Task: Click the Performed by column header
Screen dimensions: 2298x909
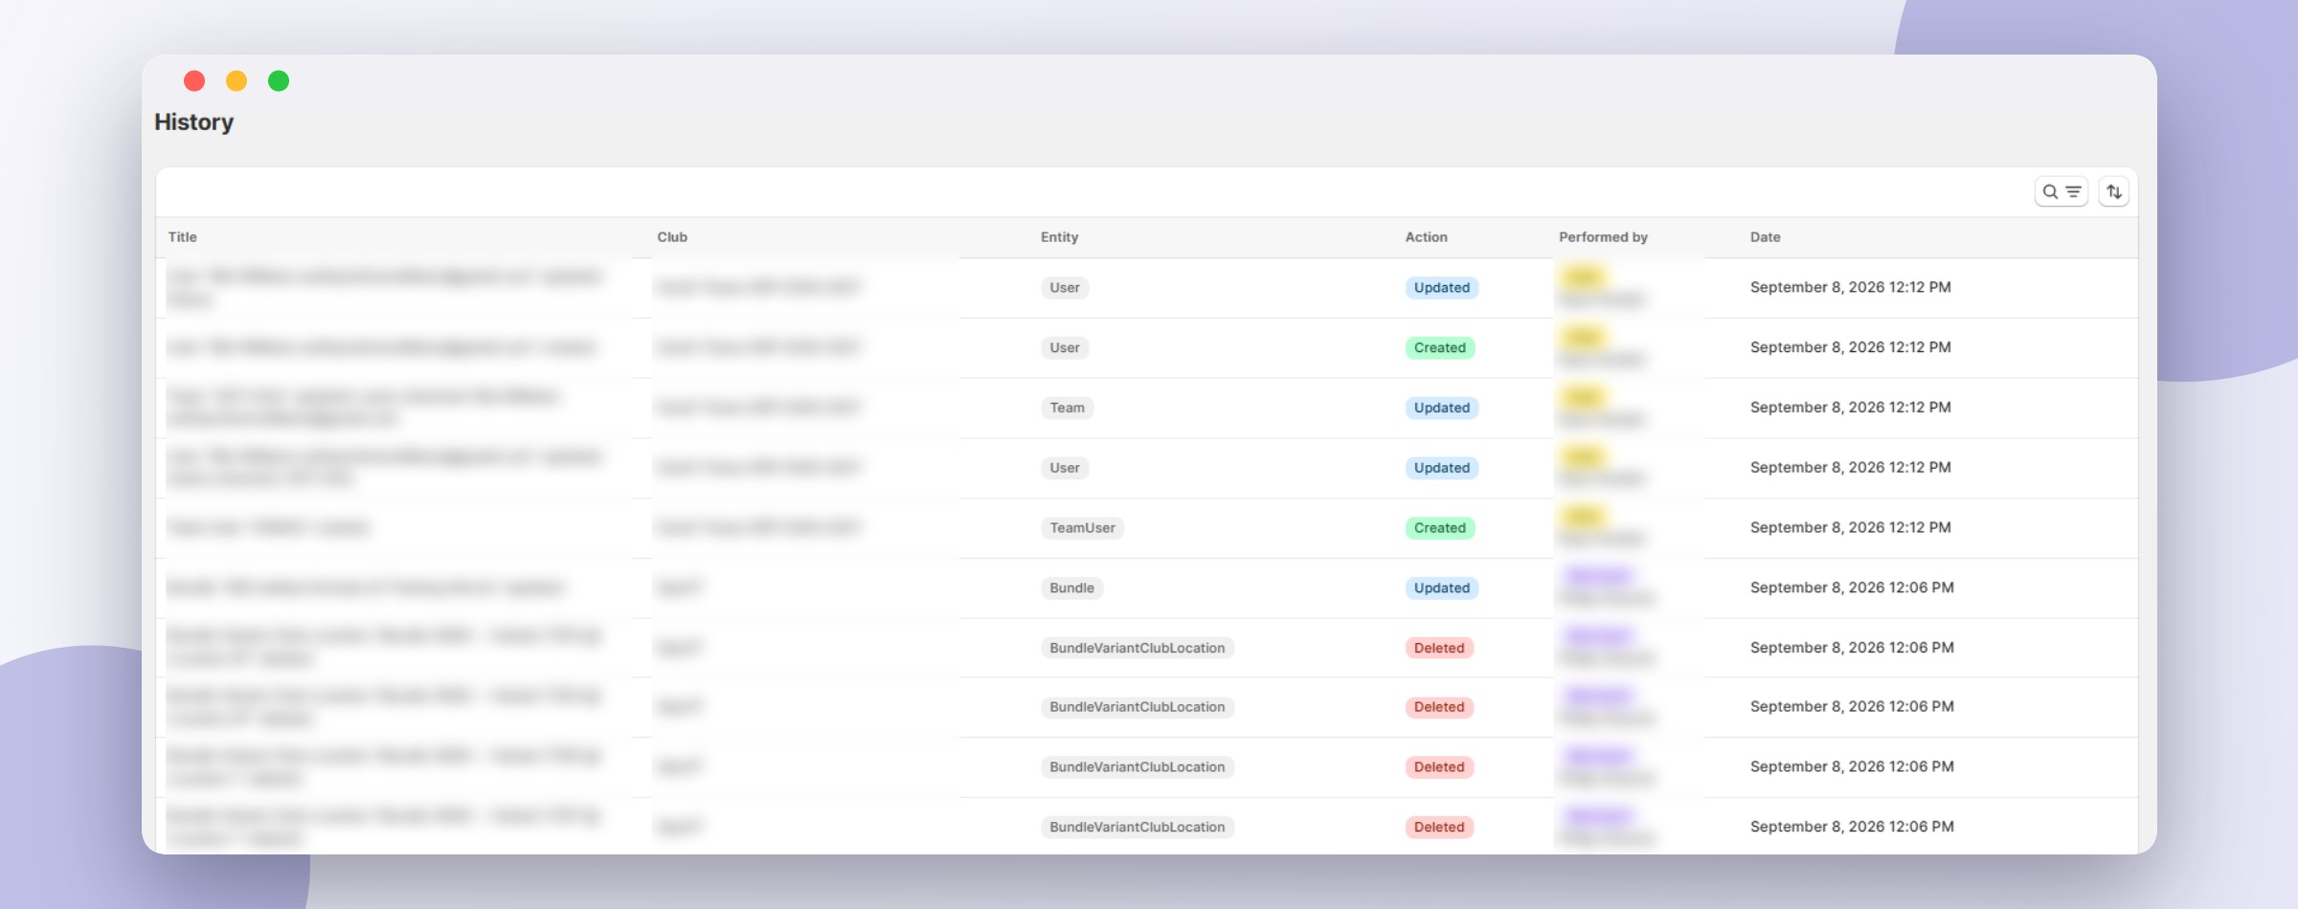Action: (1604, 237)
